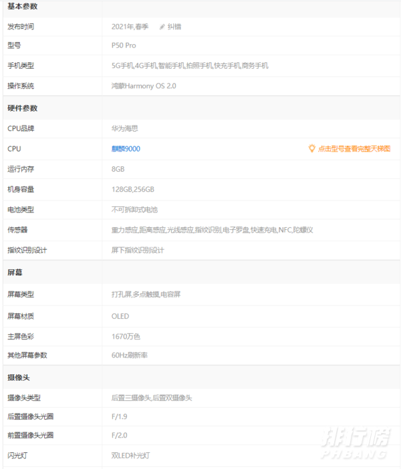Click the 手机类型 label
This screenshot has height=469, width=401.
pyautogui.click(x=21, y=65)
